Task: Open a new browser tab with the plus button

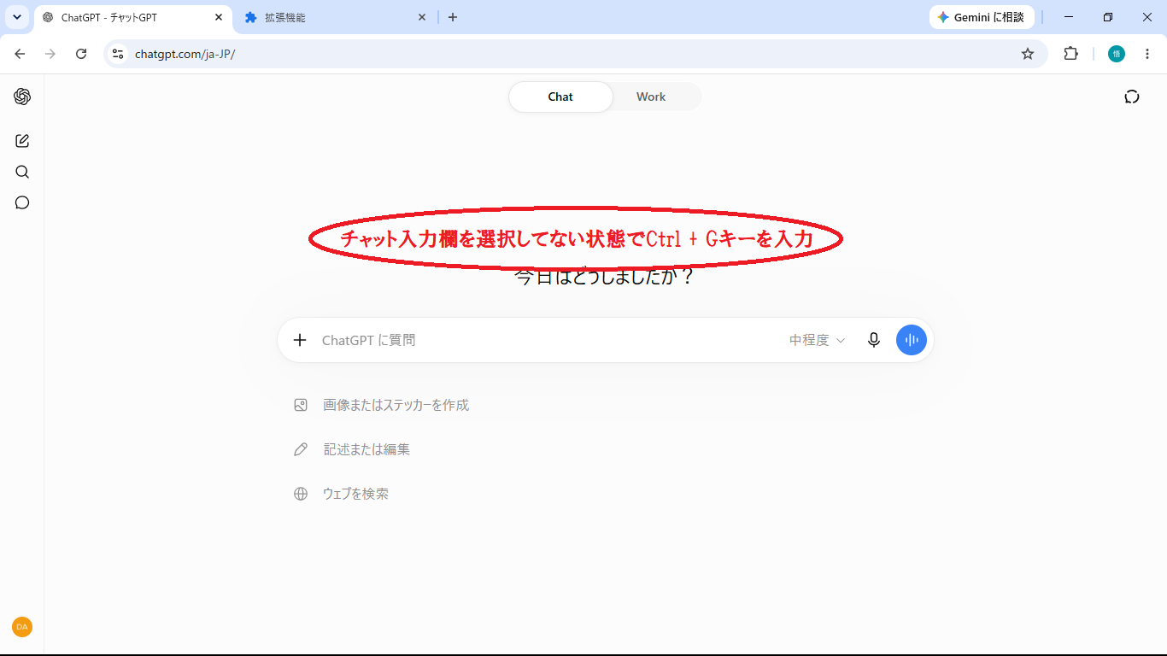Action: (453, 17)
